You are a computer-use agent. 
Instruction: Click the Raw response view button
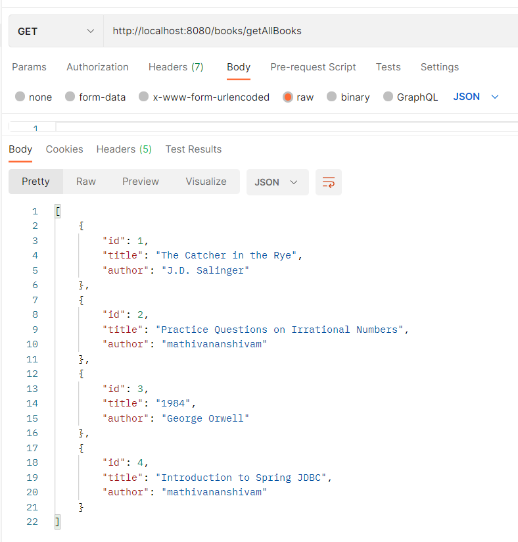86,182
